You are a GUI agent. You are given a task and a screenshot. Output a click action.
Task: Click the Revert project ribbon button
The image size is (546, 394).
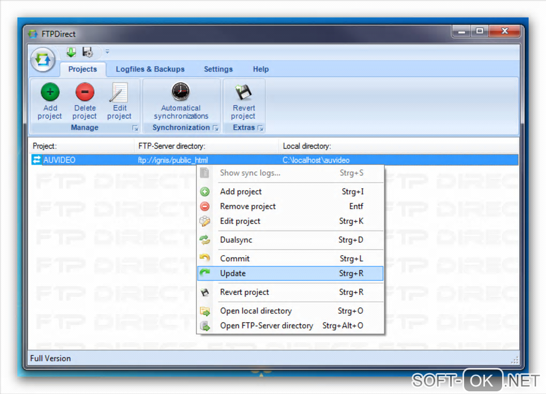coord(244,101)
